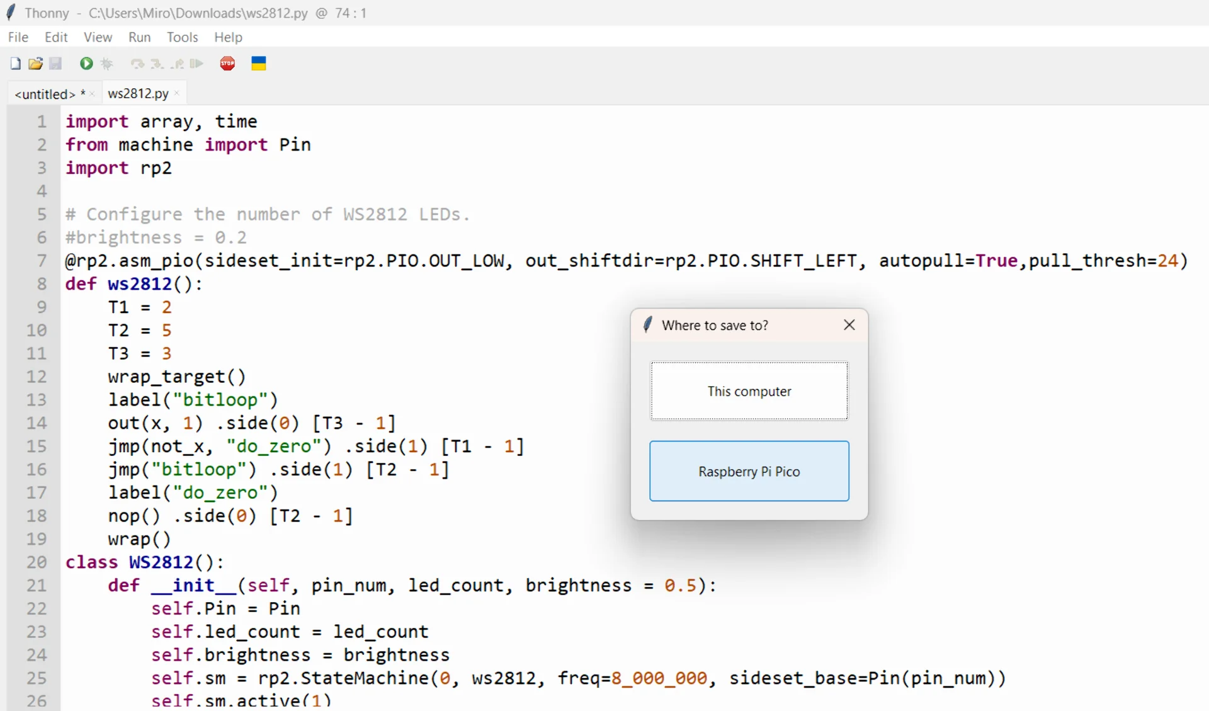Click the Step over icon
The image size is (1209, 711).
tap(137, 64)
